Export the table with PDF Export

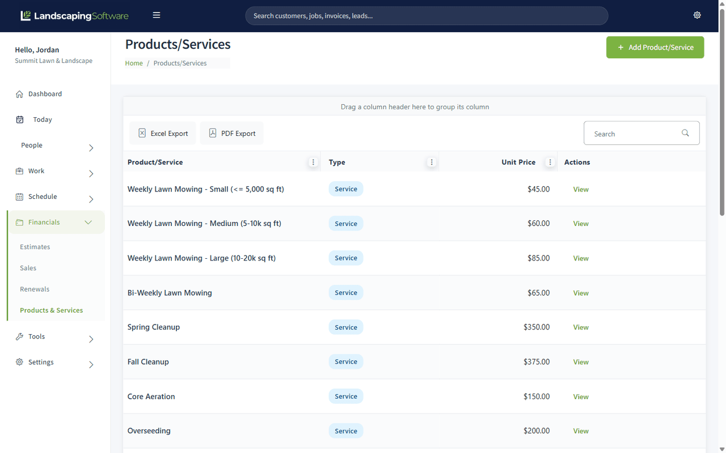[x=232, y=133]
